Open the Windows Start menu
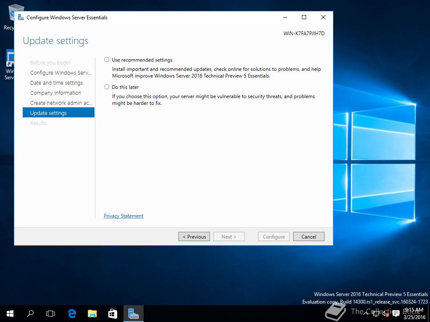Screen dimensions: 430x322 click(x=10, y=314)
